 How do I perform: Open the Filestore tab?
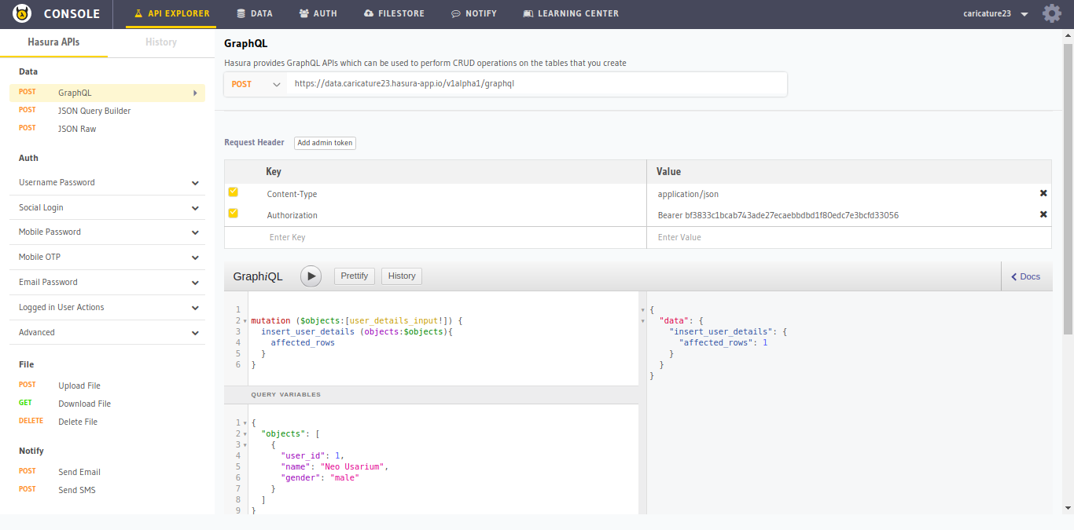pos(394,14)
